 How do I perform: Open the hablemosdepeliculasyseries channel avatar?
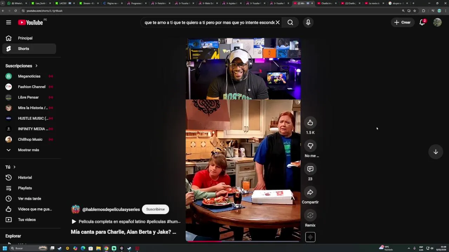click(x=75, y=209)
